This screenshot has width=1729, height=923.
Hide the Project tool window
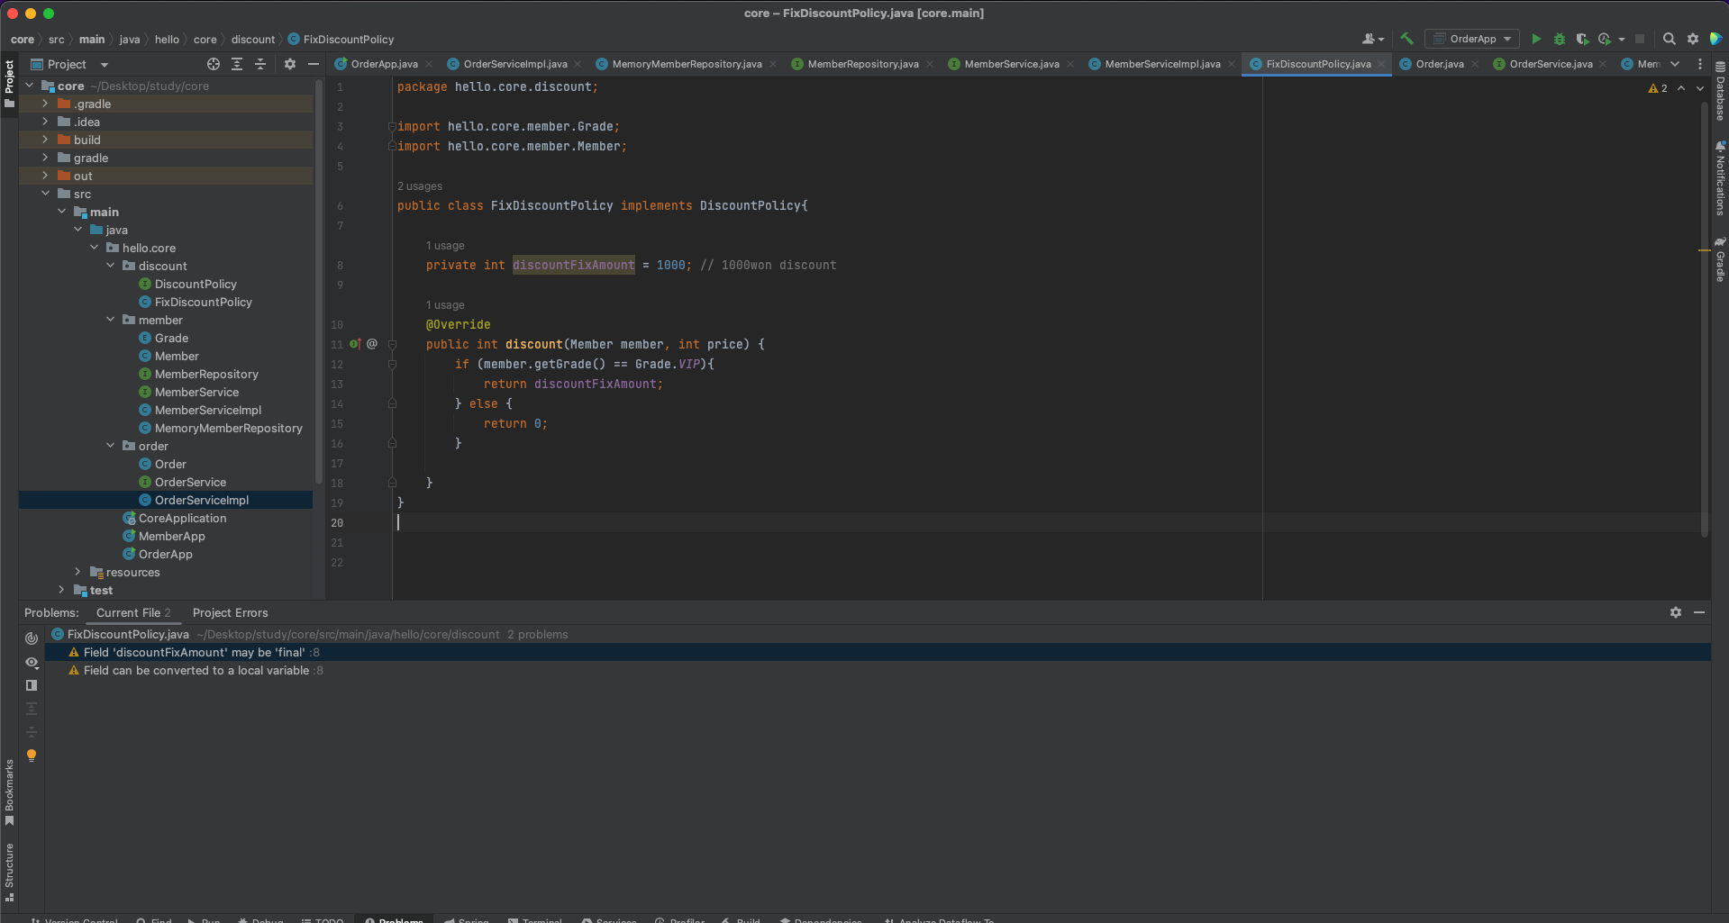tap(314, 64)
